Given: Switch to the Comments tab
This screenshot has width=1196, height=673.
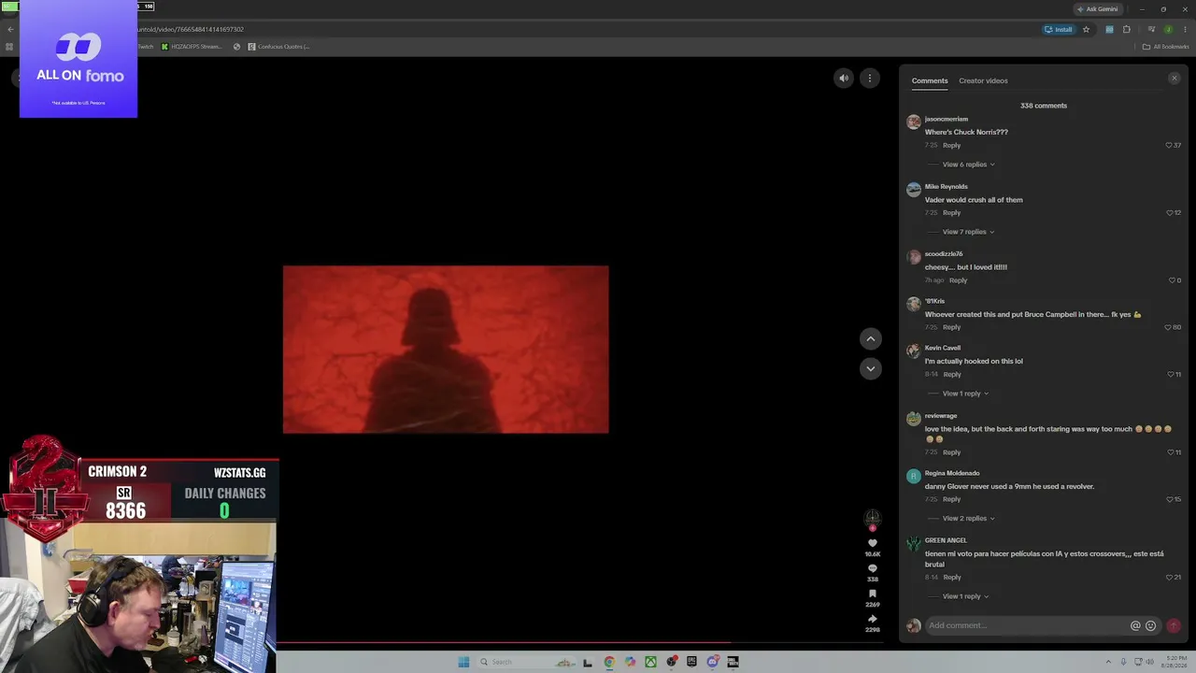Looking at the screenshot, I should [x=930, y=80].
